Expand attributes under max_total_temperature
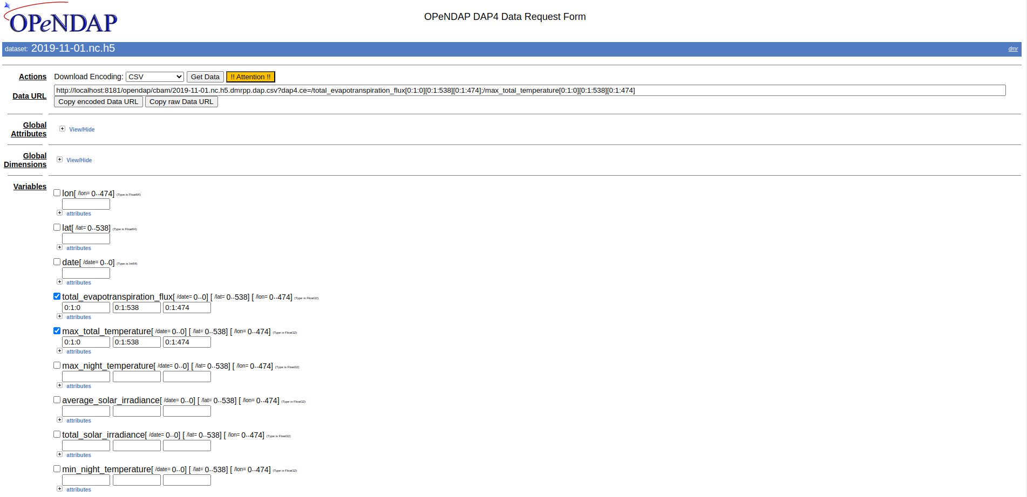Screen dimensions: 1027x497 [59, 351]
